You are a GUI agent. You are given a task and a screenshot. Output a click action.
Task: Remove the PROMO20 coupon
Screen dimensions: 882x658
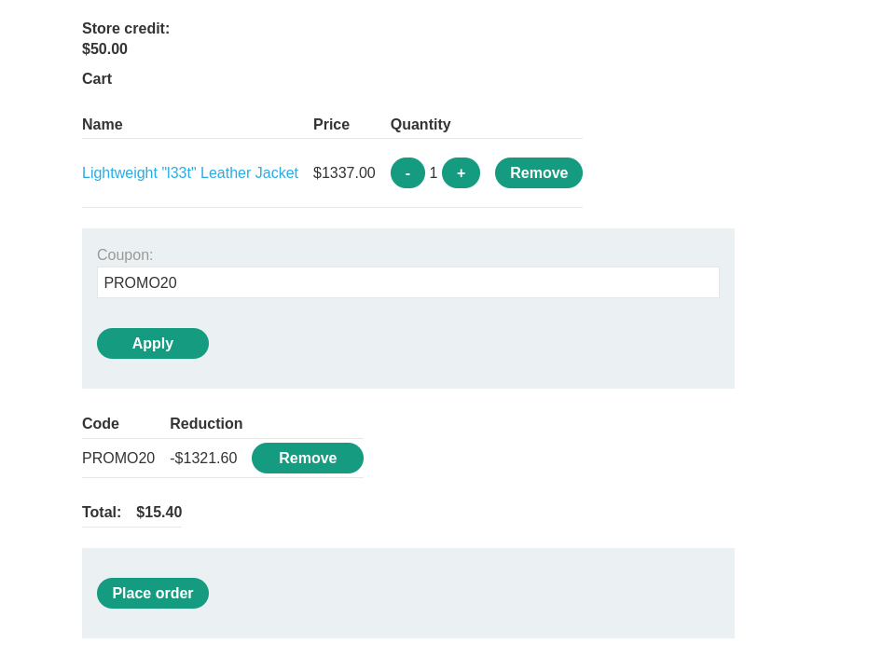(x=307, y=459)
